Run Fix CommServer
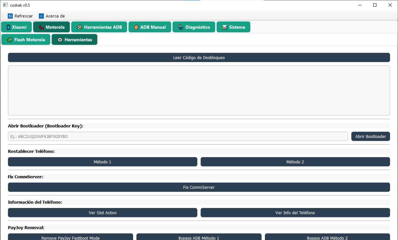Image resolution: width=398 pixels, height=240 pixels. tap(199, 187)
